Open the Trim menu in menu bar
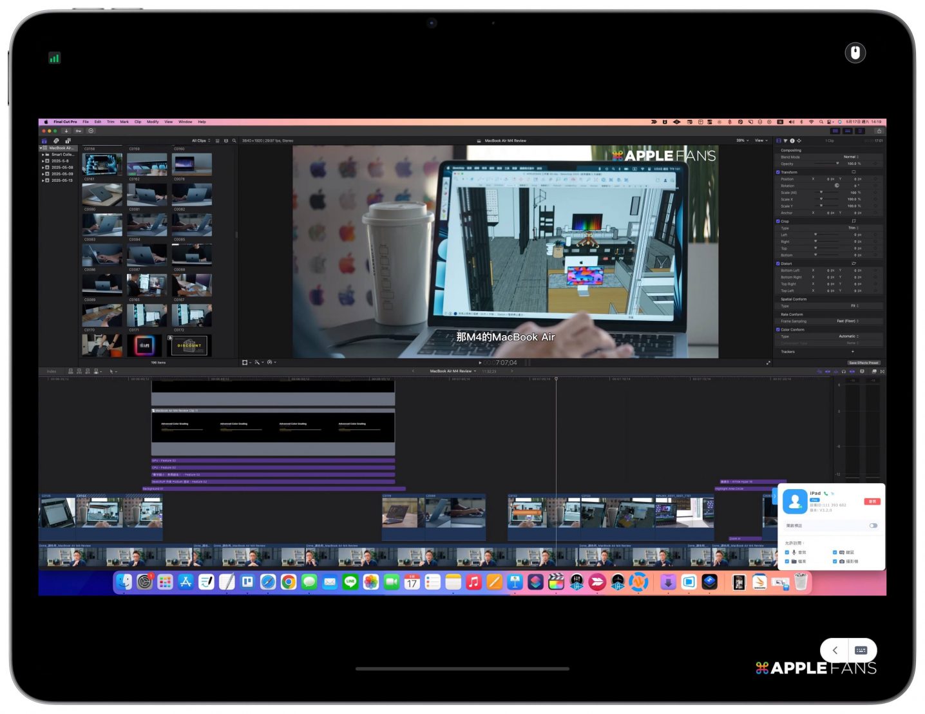 pyautogui.click(x=111, y=122)
